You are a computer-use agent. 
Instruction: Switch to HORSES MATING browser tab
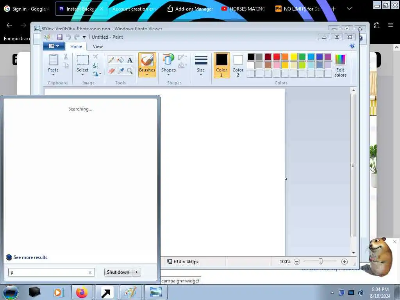point(244,9)
